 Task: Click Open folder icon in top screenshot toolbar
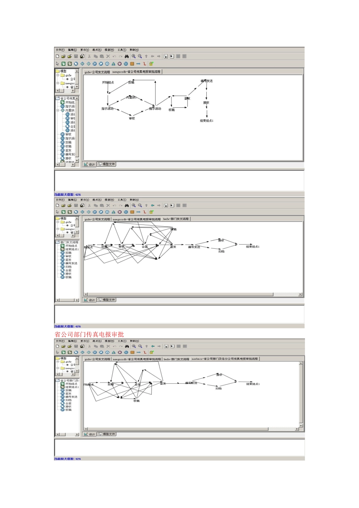tap(63, 56)
